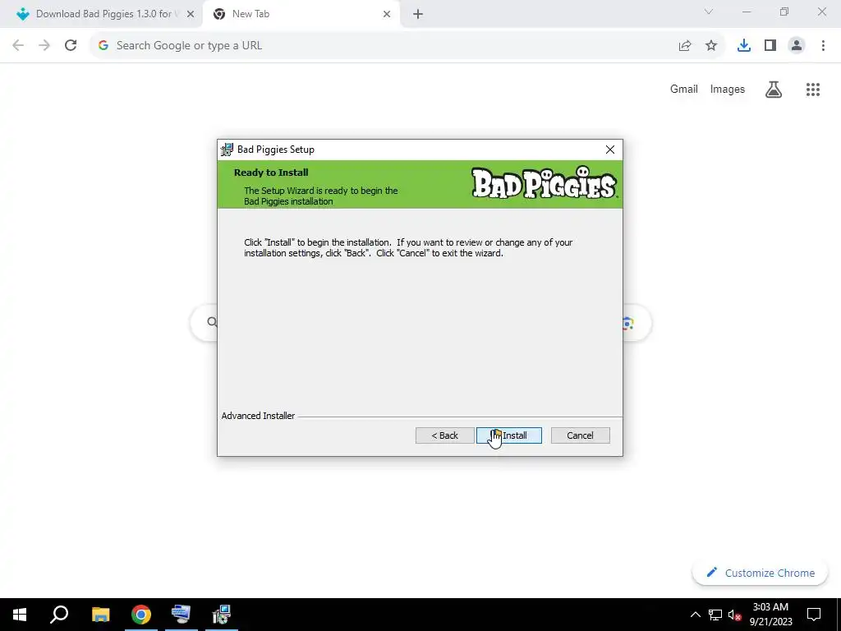Click the Google search magnifier icon
841x631 pixels.
click(213, 322)
